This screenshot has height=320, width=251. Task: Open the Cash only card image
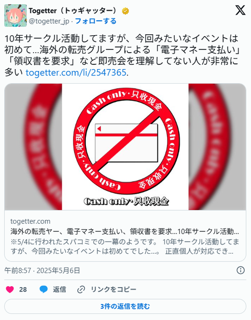click(125, 146)
